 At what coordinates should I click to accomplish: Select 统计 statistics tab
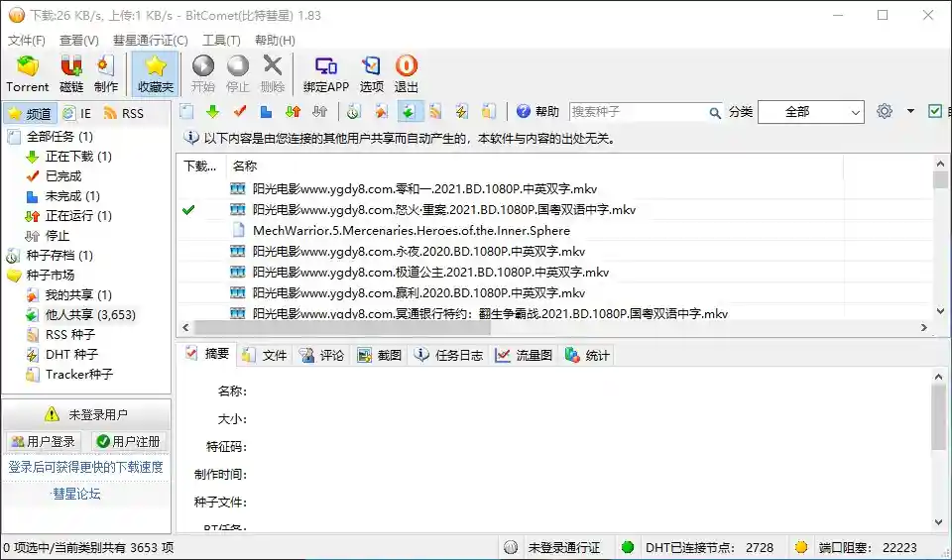coord(587,355)
